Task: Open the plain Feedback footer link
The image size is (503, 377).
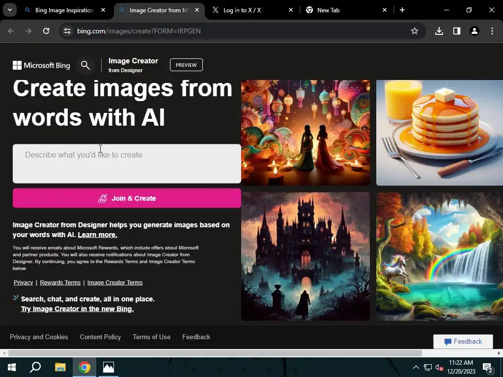Action: 196,337
